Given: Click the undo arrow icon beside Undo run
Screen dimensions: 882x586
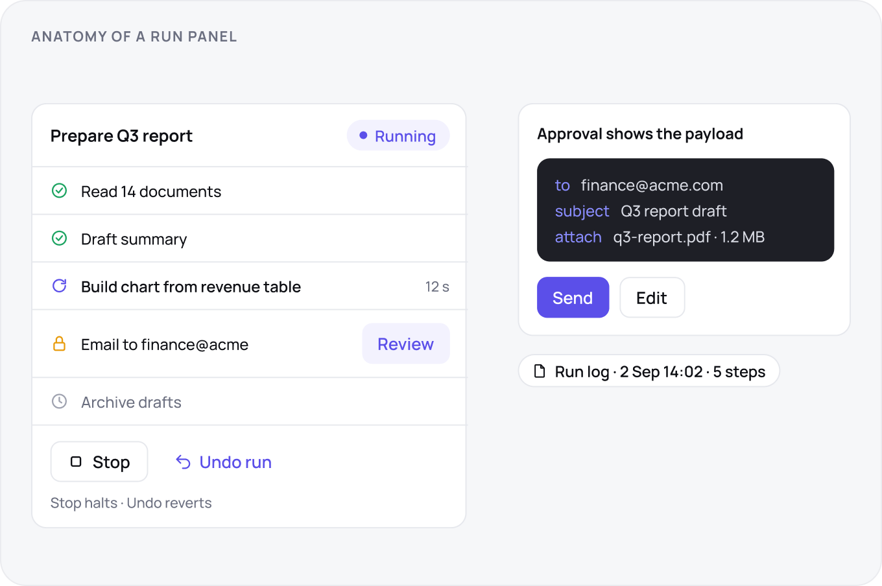Looking at the screenshot, I should click(184, 462).
